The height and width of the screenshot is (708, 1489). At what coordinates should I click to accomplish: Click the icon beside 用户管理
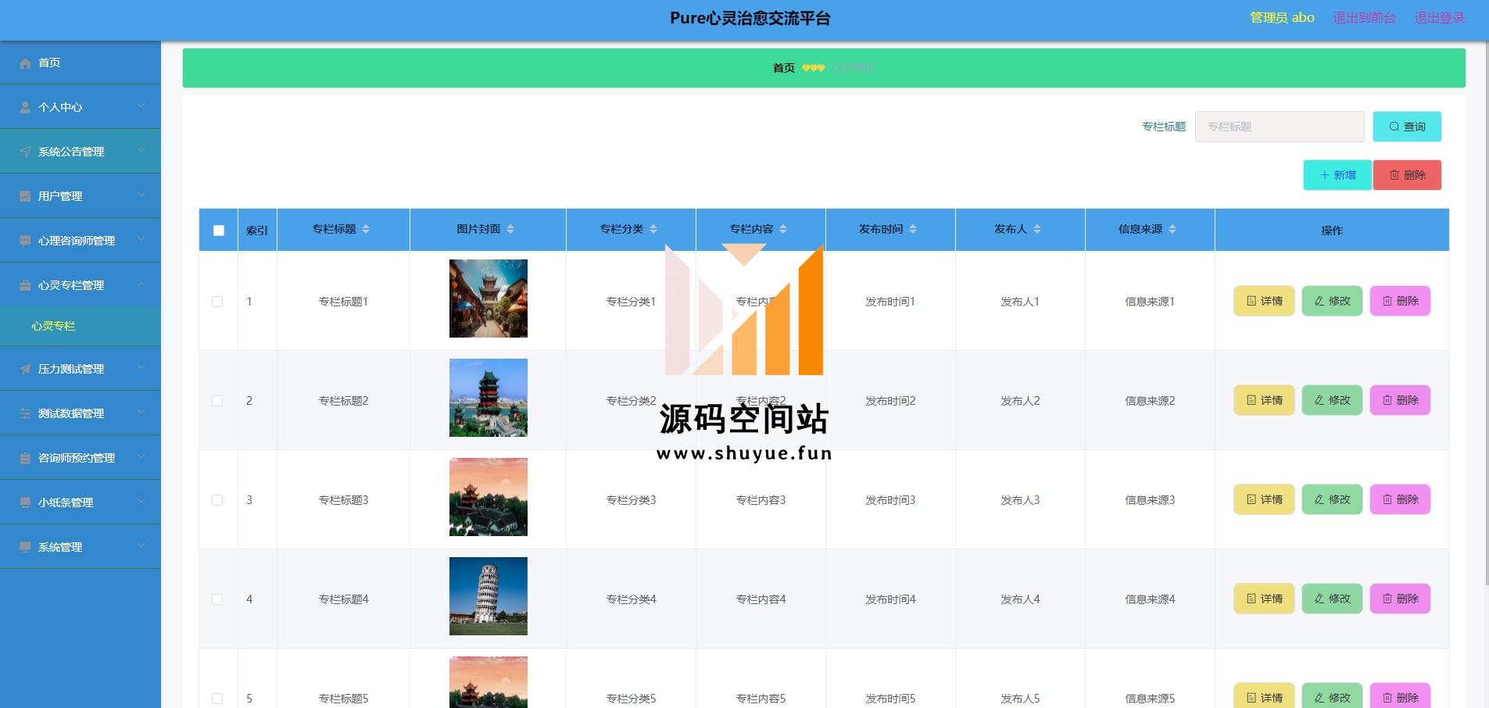point(26,196)
